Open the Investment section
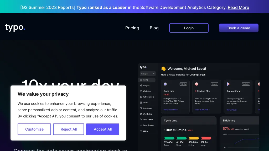Screen dimensions: 269x151 [146, 108]
